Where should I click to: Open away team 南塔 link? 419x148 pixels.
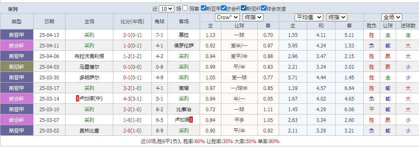(x=184, y=88)
